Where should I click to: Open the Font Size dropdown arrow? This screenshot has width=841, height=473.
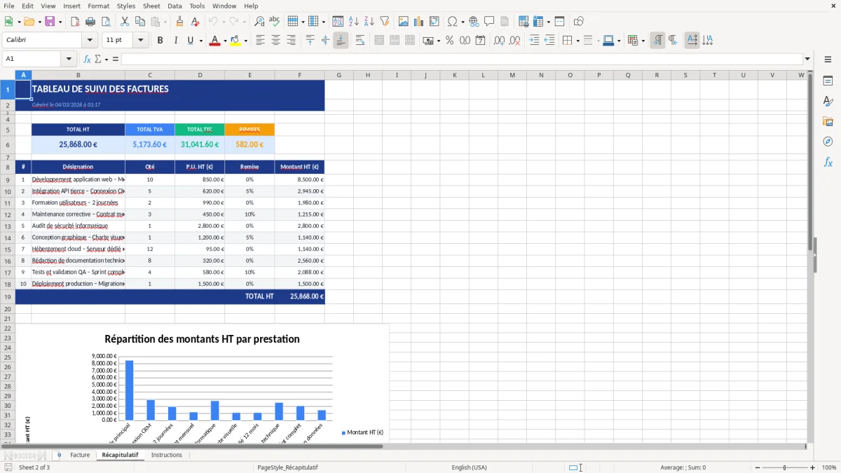pyautogui.click(x=141, y=41)
